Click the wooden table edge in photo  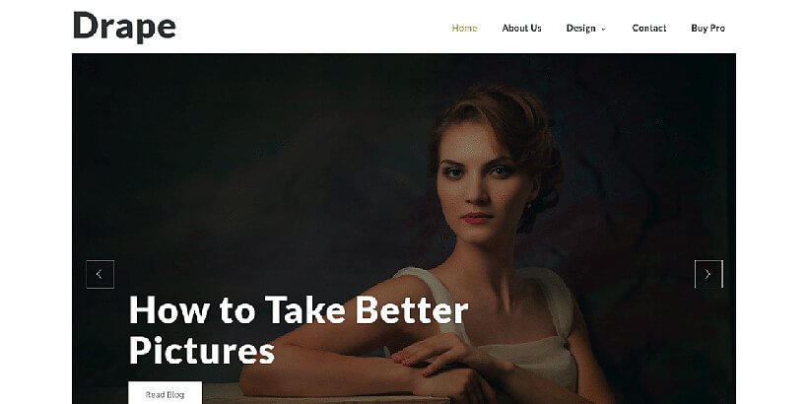[x=330, y=396]
